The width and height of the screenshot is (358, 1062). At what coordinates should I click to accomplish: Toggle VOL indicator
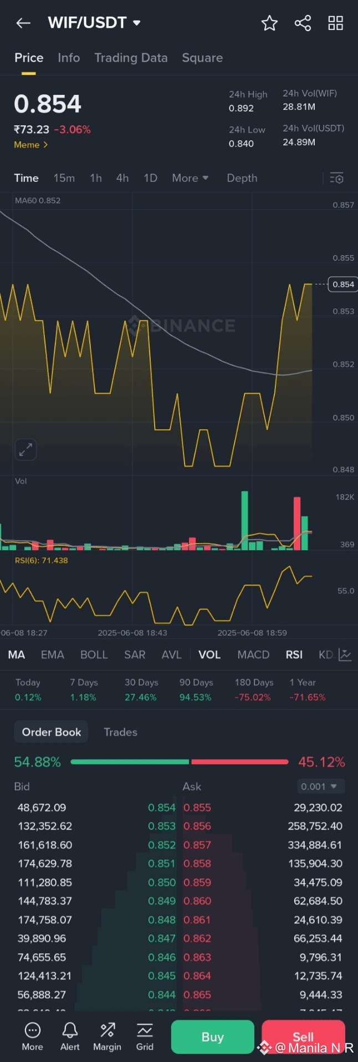(209, 655)
